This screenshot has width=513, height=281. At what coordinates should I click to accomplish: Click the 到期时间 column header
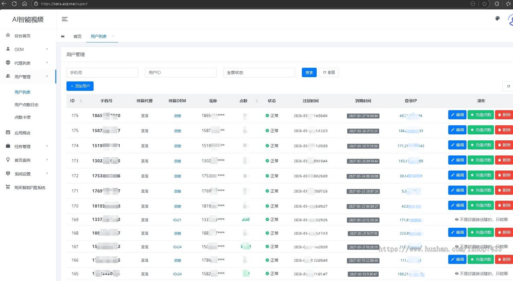[x=363, y=101]
